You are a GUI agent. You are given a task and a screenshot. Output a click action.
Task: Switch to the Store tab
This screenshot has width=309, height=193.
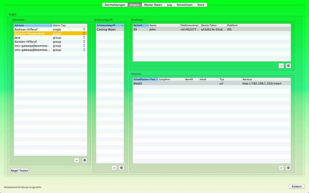[x=201, y=5]
